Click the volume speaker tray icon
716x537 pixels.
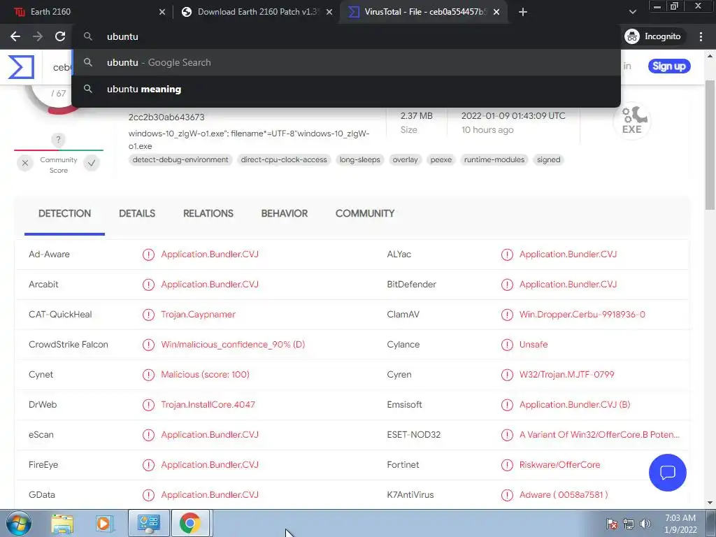[x=645, y=524]
